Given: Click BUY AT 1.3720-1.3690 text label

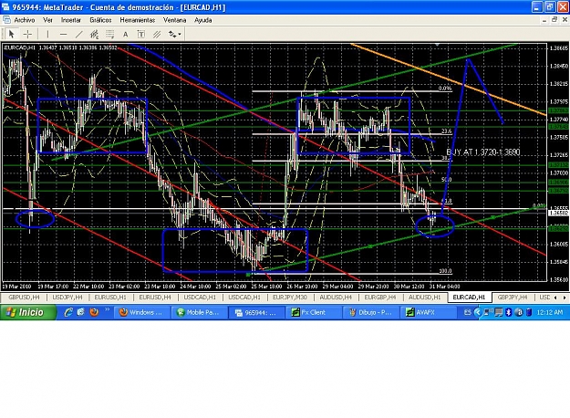Looking at the screenshot, I should (482, 152).
